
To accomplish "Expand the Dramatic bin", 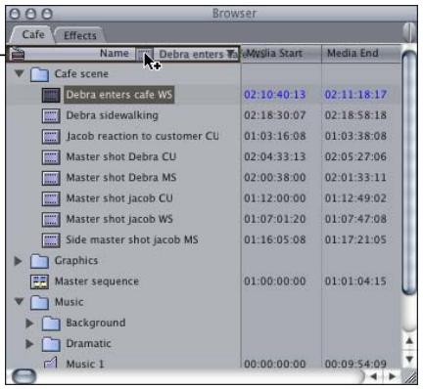I will [29, 344].
